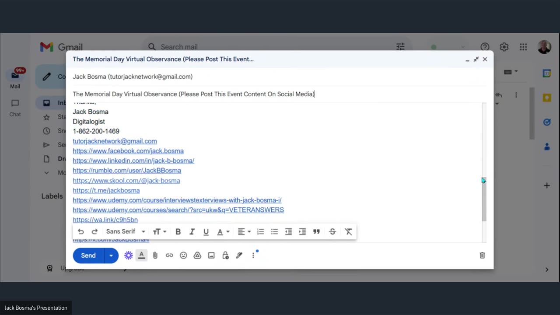Click the compose body scrollbar
Viewport: 560px width, 315px height.
484,198
